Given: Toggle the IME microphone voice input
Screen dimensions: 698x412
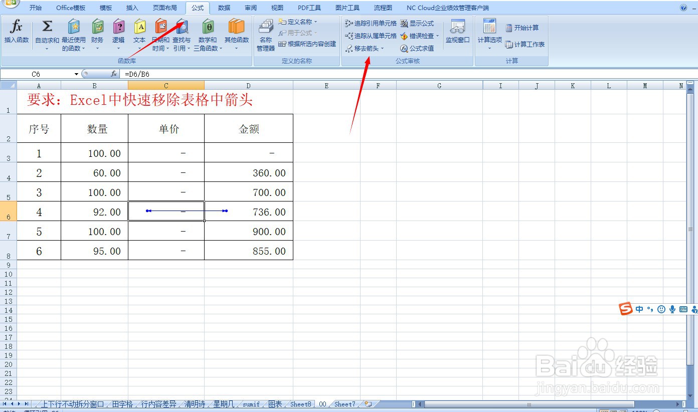Looking at the screenshot, I should click(x=672, y=309).
